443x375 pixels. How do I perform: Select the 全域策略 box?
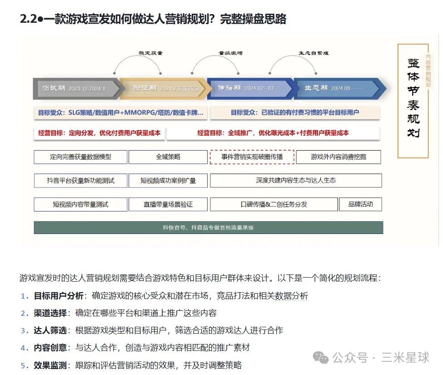click(168, 157)
